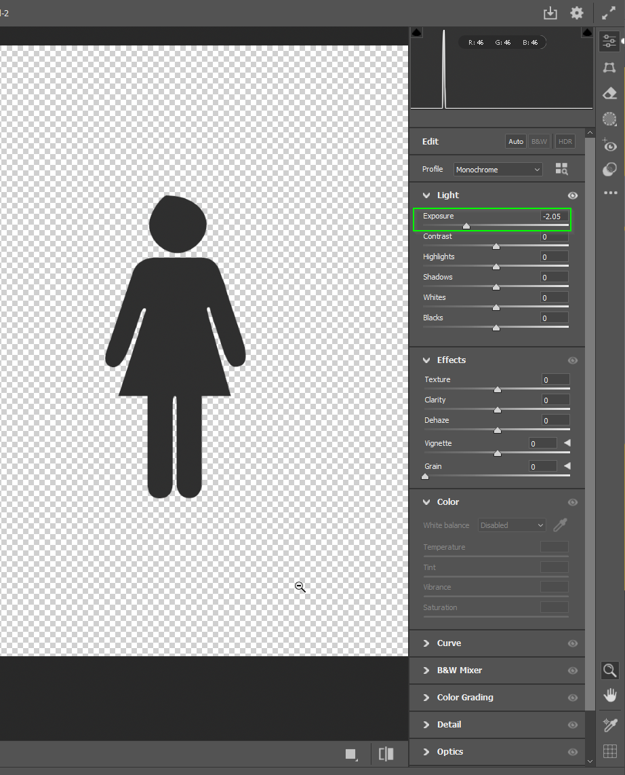The height and width of the screenshot is (775, 625).
Task: Expand the Curve section
Action: (426, 643)
